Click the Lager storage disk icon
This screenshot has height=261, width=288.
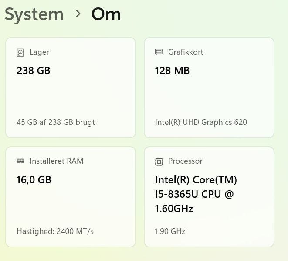pos(20,52)
